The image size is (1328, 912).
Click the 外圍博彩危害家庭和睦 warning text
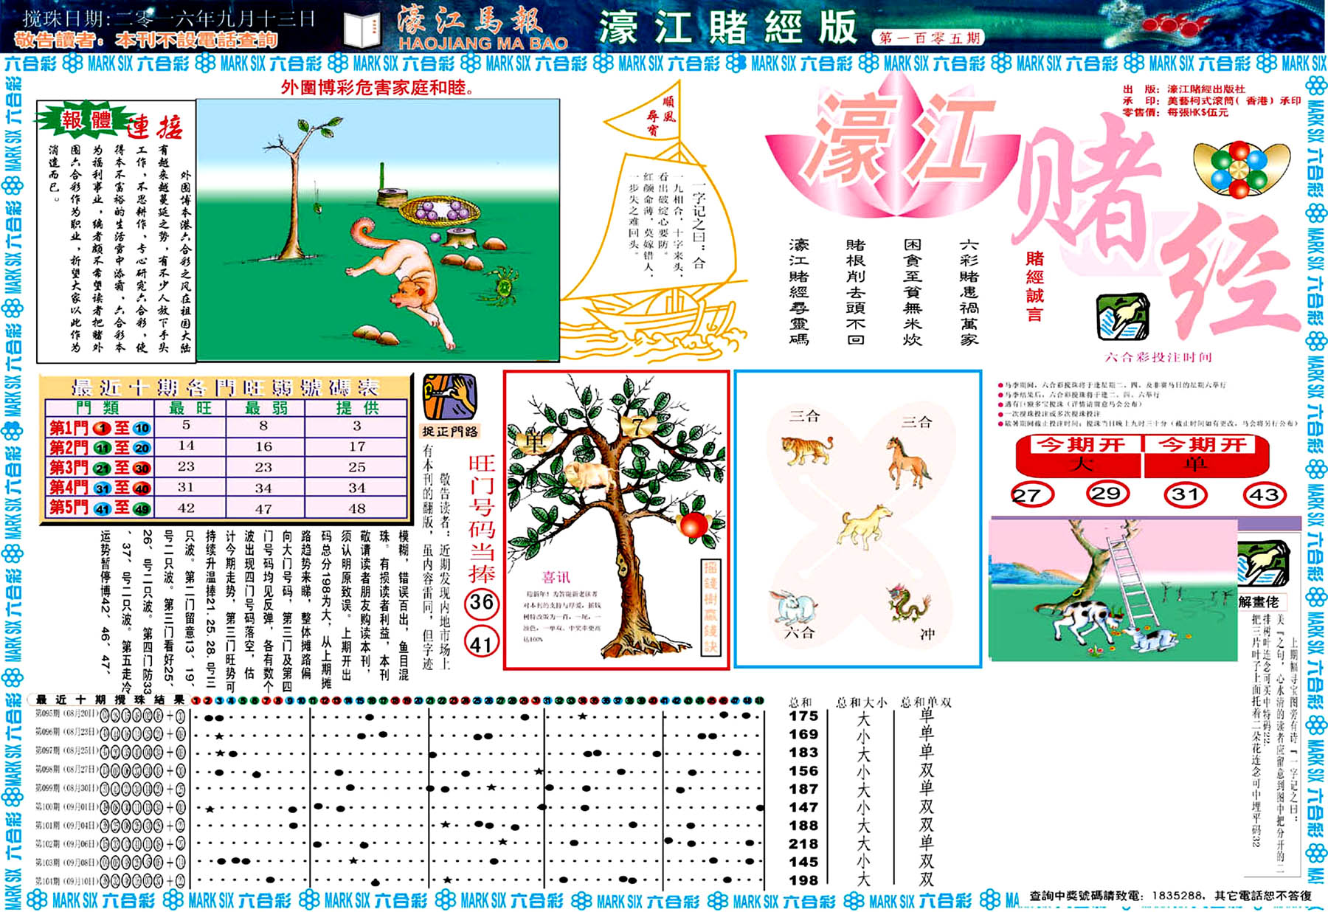pos(378,88)
